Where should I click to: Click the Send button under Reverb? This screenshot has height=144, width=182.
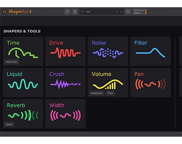click(x=9, y=125)
